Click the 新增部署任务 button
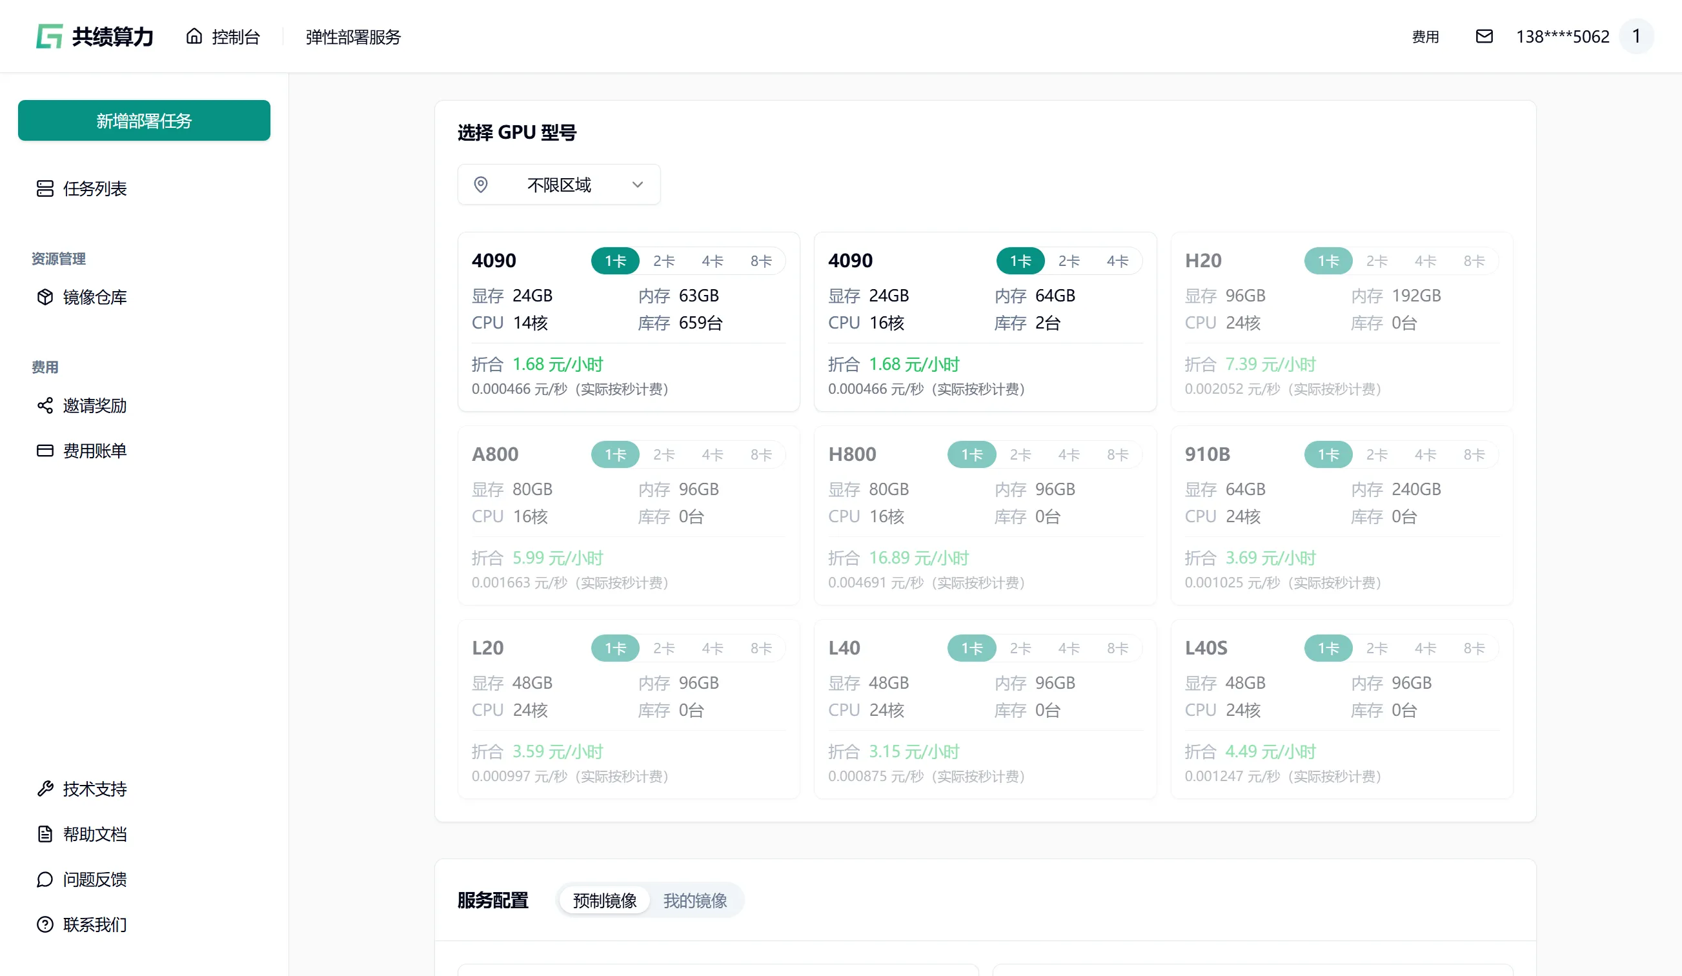This screenshot has width=1682, height=976. point(144,121)
